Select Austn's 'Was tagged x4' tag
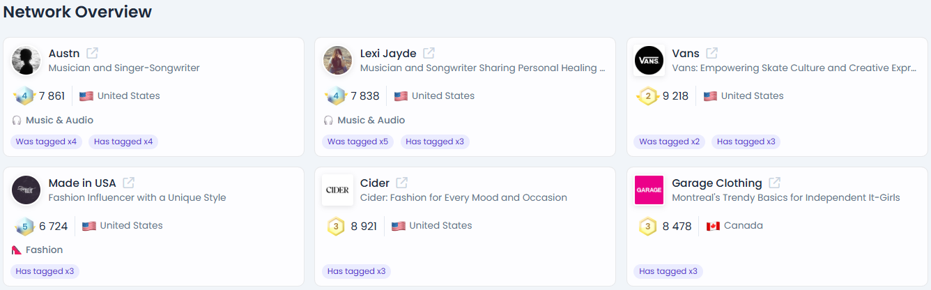Image resolution: width=931 pixels, height=290 pixels. point(46,142)
